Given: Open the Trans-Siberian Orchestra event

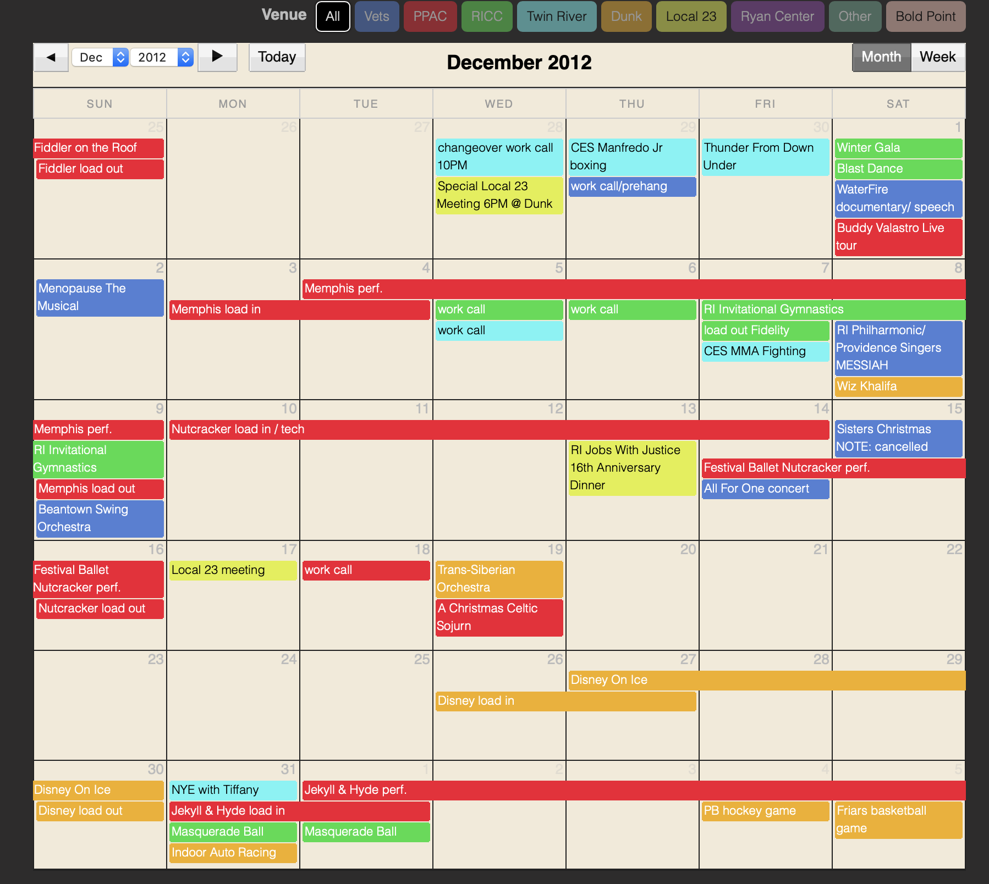Looking at the screenshot, I should click(499, 579).
